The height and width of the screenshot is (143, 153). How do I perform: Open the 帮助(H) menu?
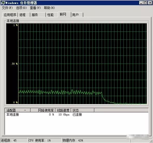49,8
